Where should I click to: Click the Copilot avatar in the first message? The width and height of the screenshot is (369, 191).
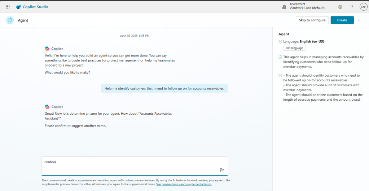[x=47, y=49]
